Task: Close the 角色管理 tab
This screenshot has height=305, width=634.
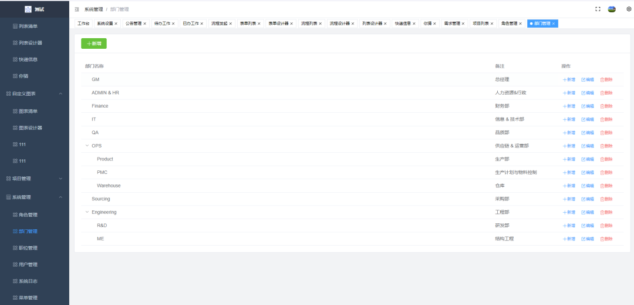Action: 520,24
